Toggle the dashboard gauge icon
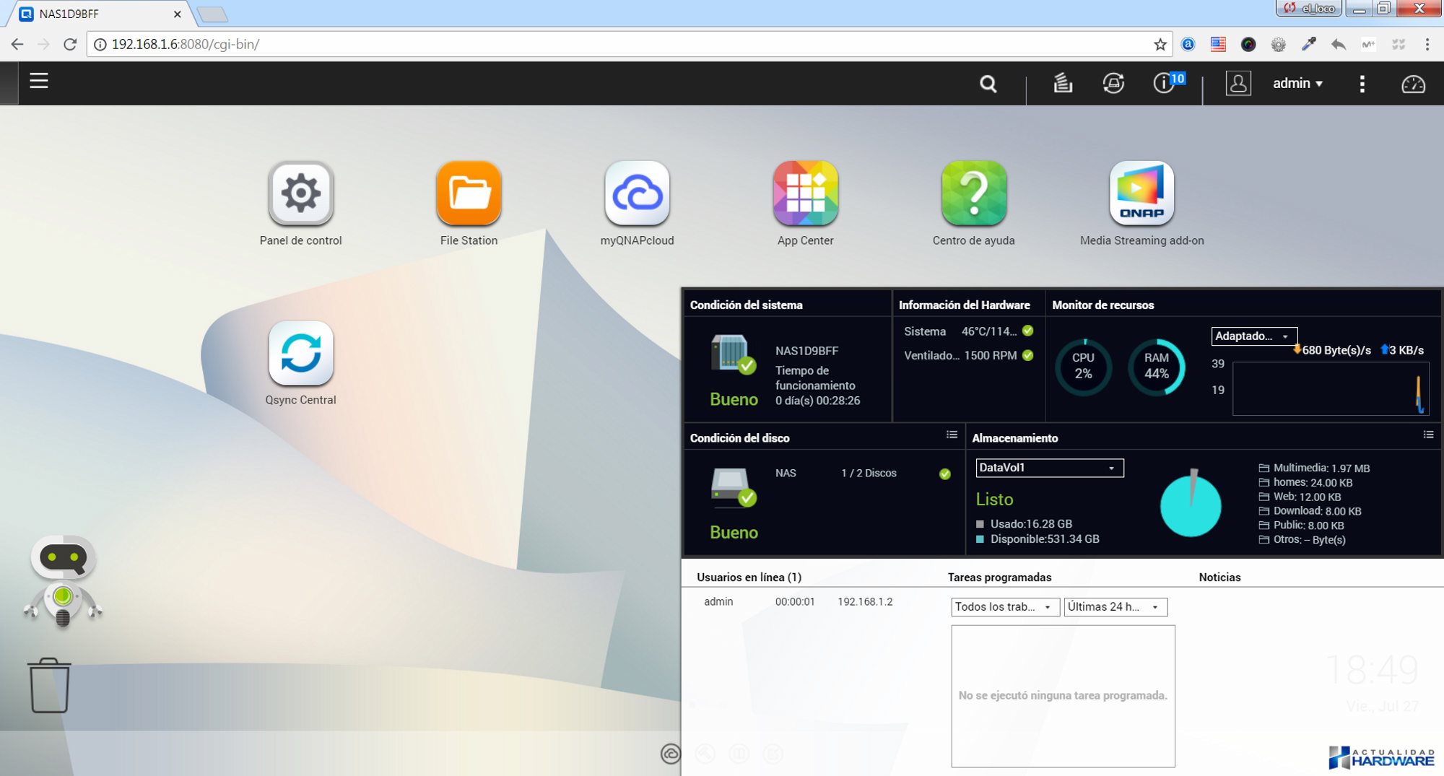Viewport: 1444px width, 776px height. (1413, 84)
